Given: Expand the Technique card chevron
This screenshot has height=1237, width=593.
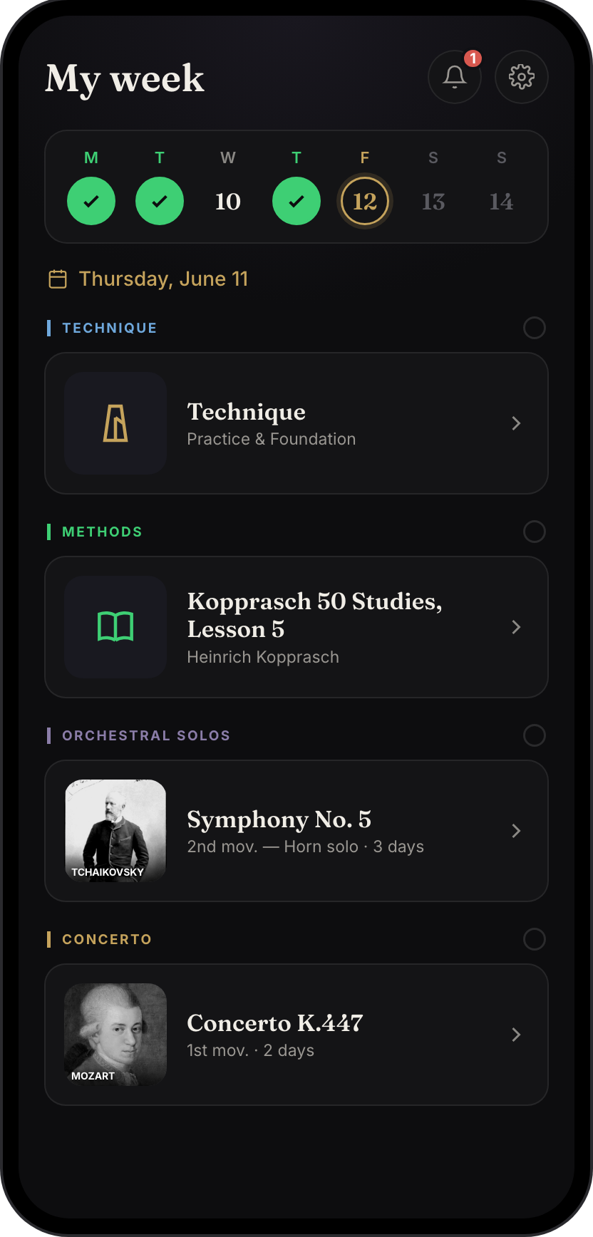Looking at the screenshot, I should (x=517, y=423).
